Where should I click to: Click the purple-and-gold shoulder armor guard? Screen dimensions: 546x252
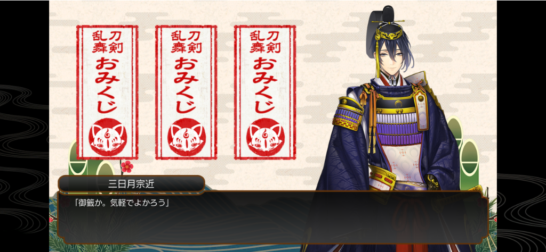pyautogui.click(x=348, y=115)
